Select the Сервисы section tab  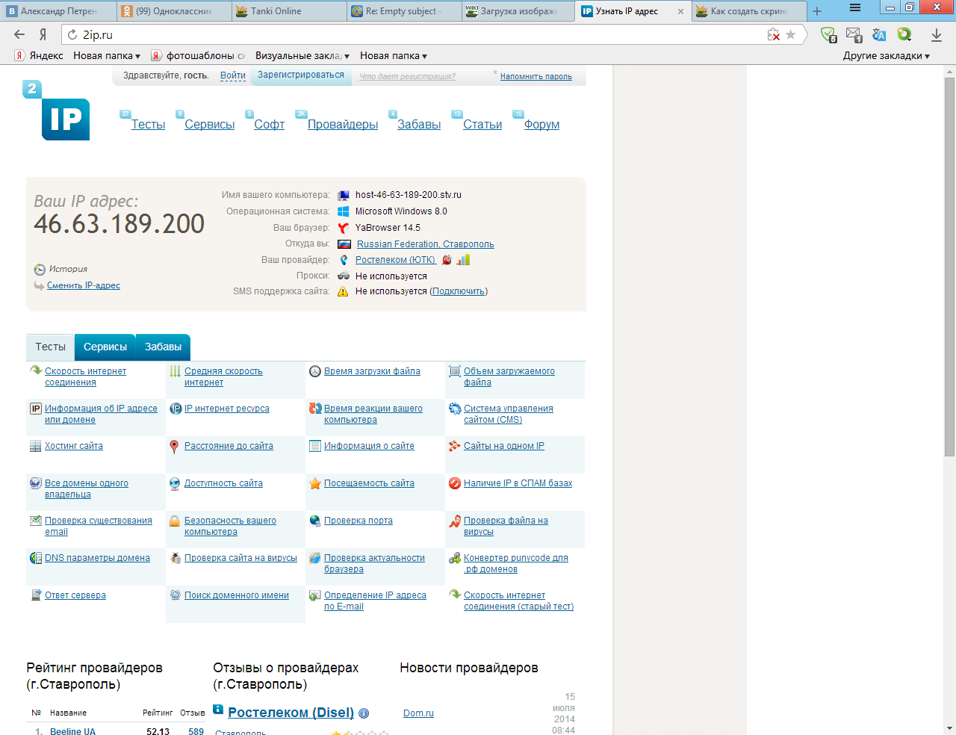click(x=105, y=347)
